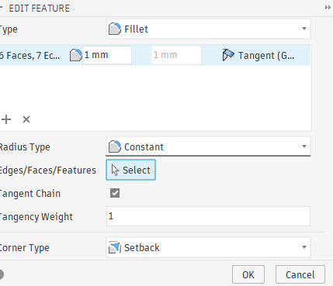This screenshot has height=286, width=333.
Task: Toggle the Tangent Chain checkbox
Action: pos(115,193)
